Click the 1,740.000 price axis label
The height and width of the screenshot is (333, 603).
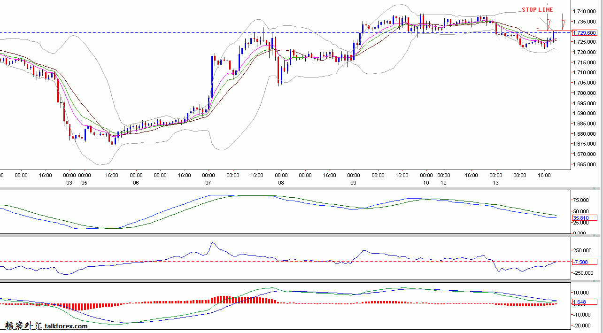585,11
